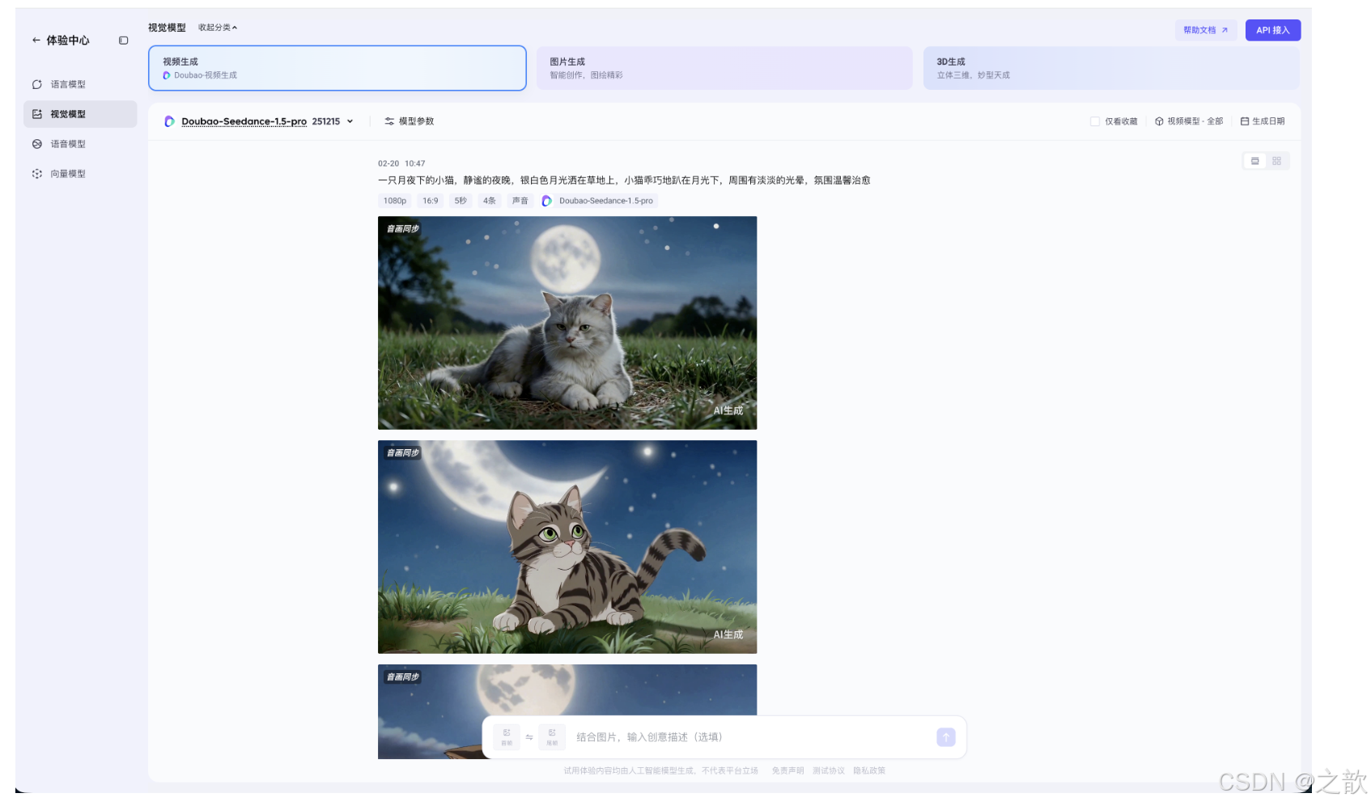Open the 免责声明 link
Screen dimensions: 1371x806
(x=787, y=771)
